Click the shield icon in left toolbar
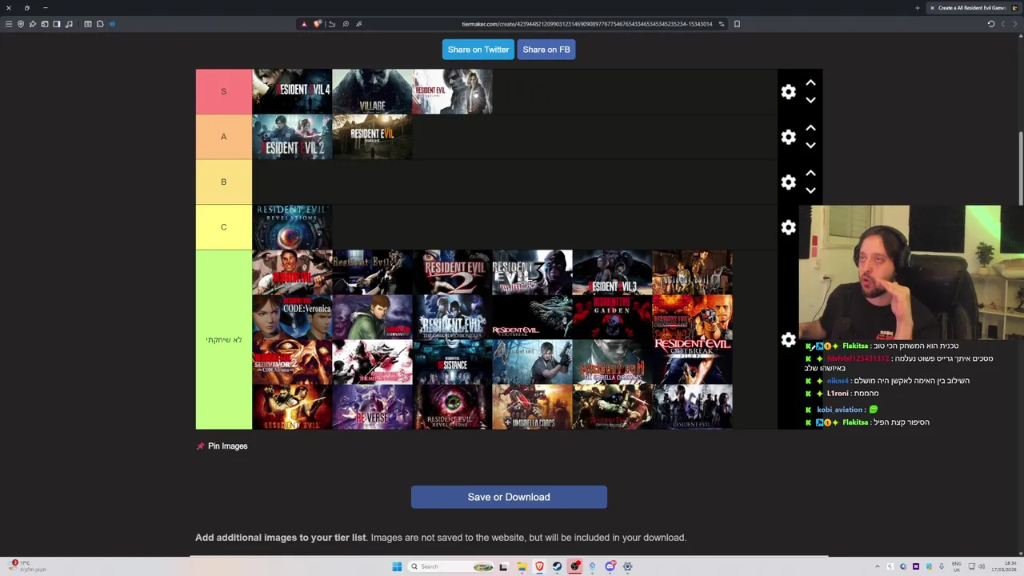The height and width of the screenshot is (576, 1024). tap(21, 24)
